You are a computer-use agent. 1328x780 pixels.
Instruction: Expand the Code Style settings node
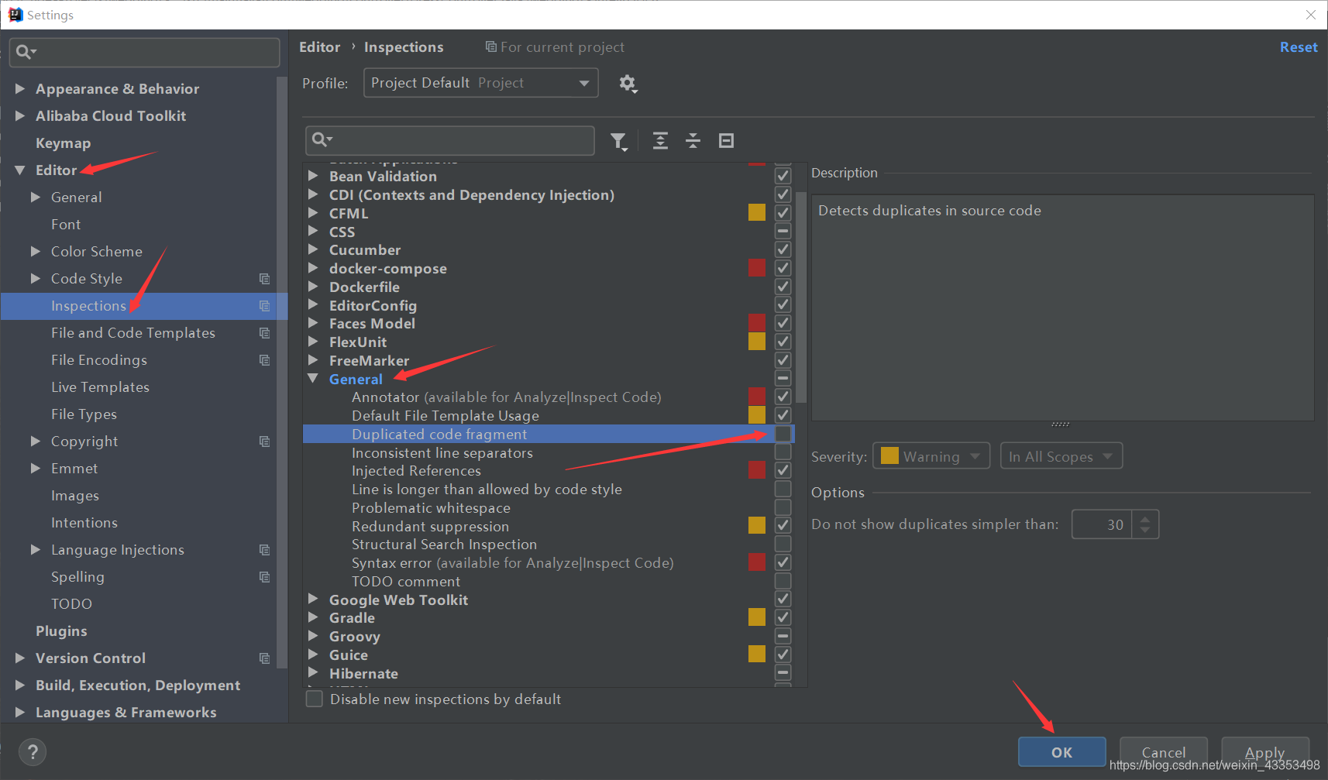point(36,279)
